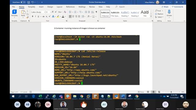Apply the Heading 1 style

point(125,14)
